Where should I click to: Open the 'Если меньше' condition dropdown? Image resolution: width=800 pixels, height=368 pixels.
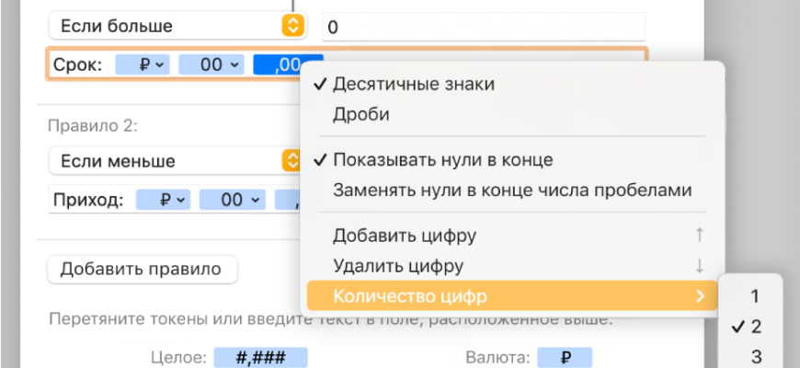click(x=175, y=161)
